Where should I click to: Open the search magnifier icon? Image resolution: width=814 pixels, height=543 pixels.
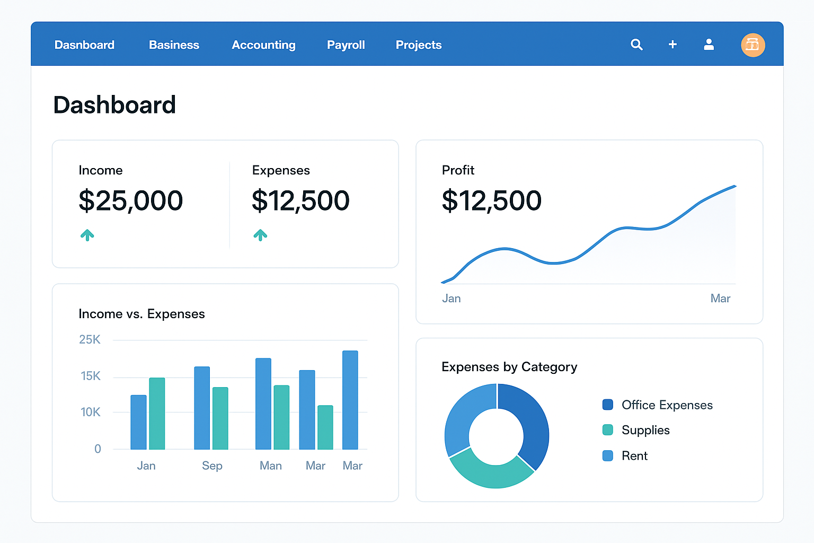click(636, 45)
